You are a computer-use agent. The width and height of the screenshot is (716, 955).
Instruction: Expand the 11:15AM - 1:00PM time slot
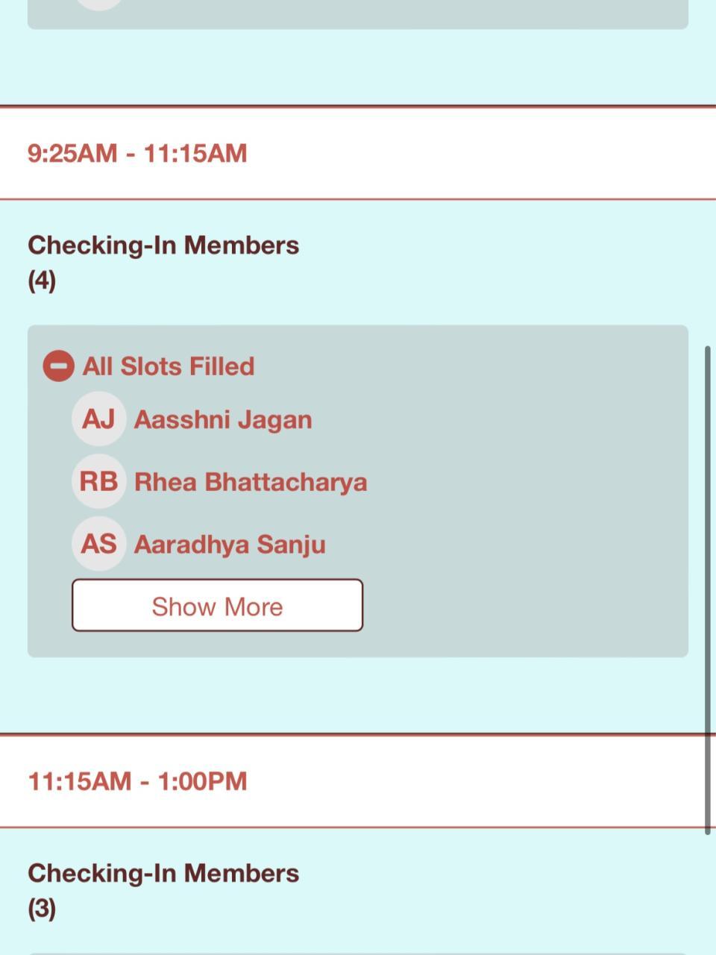(137, 781)
